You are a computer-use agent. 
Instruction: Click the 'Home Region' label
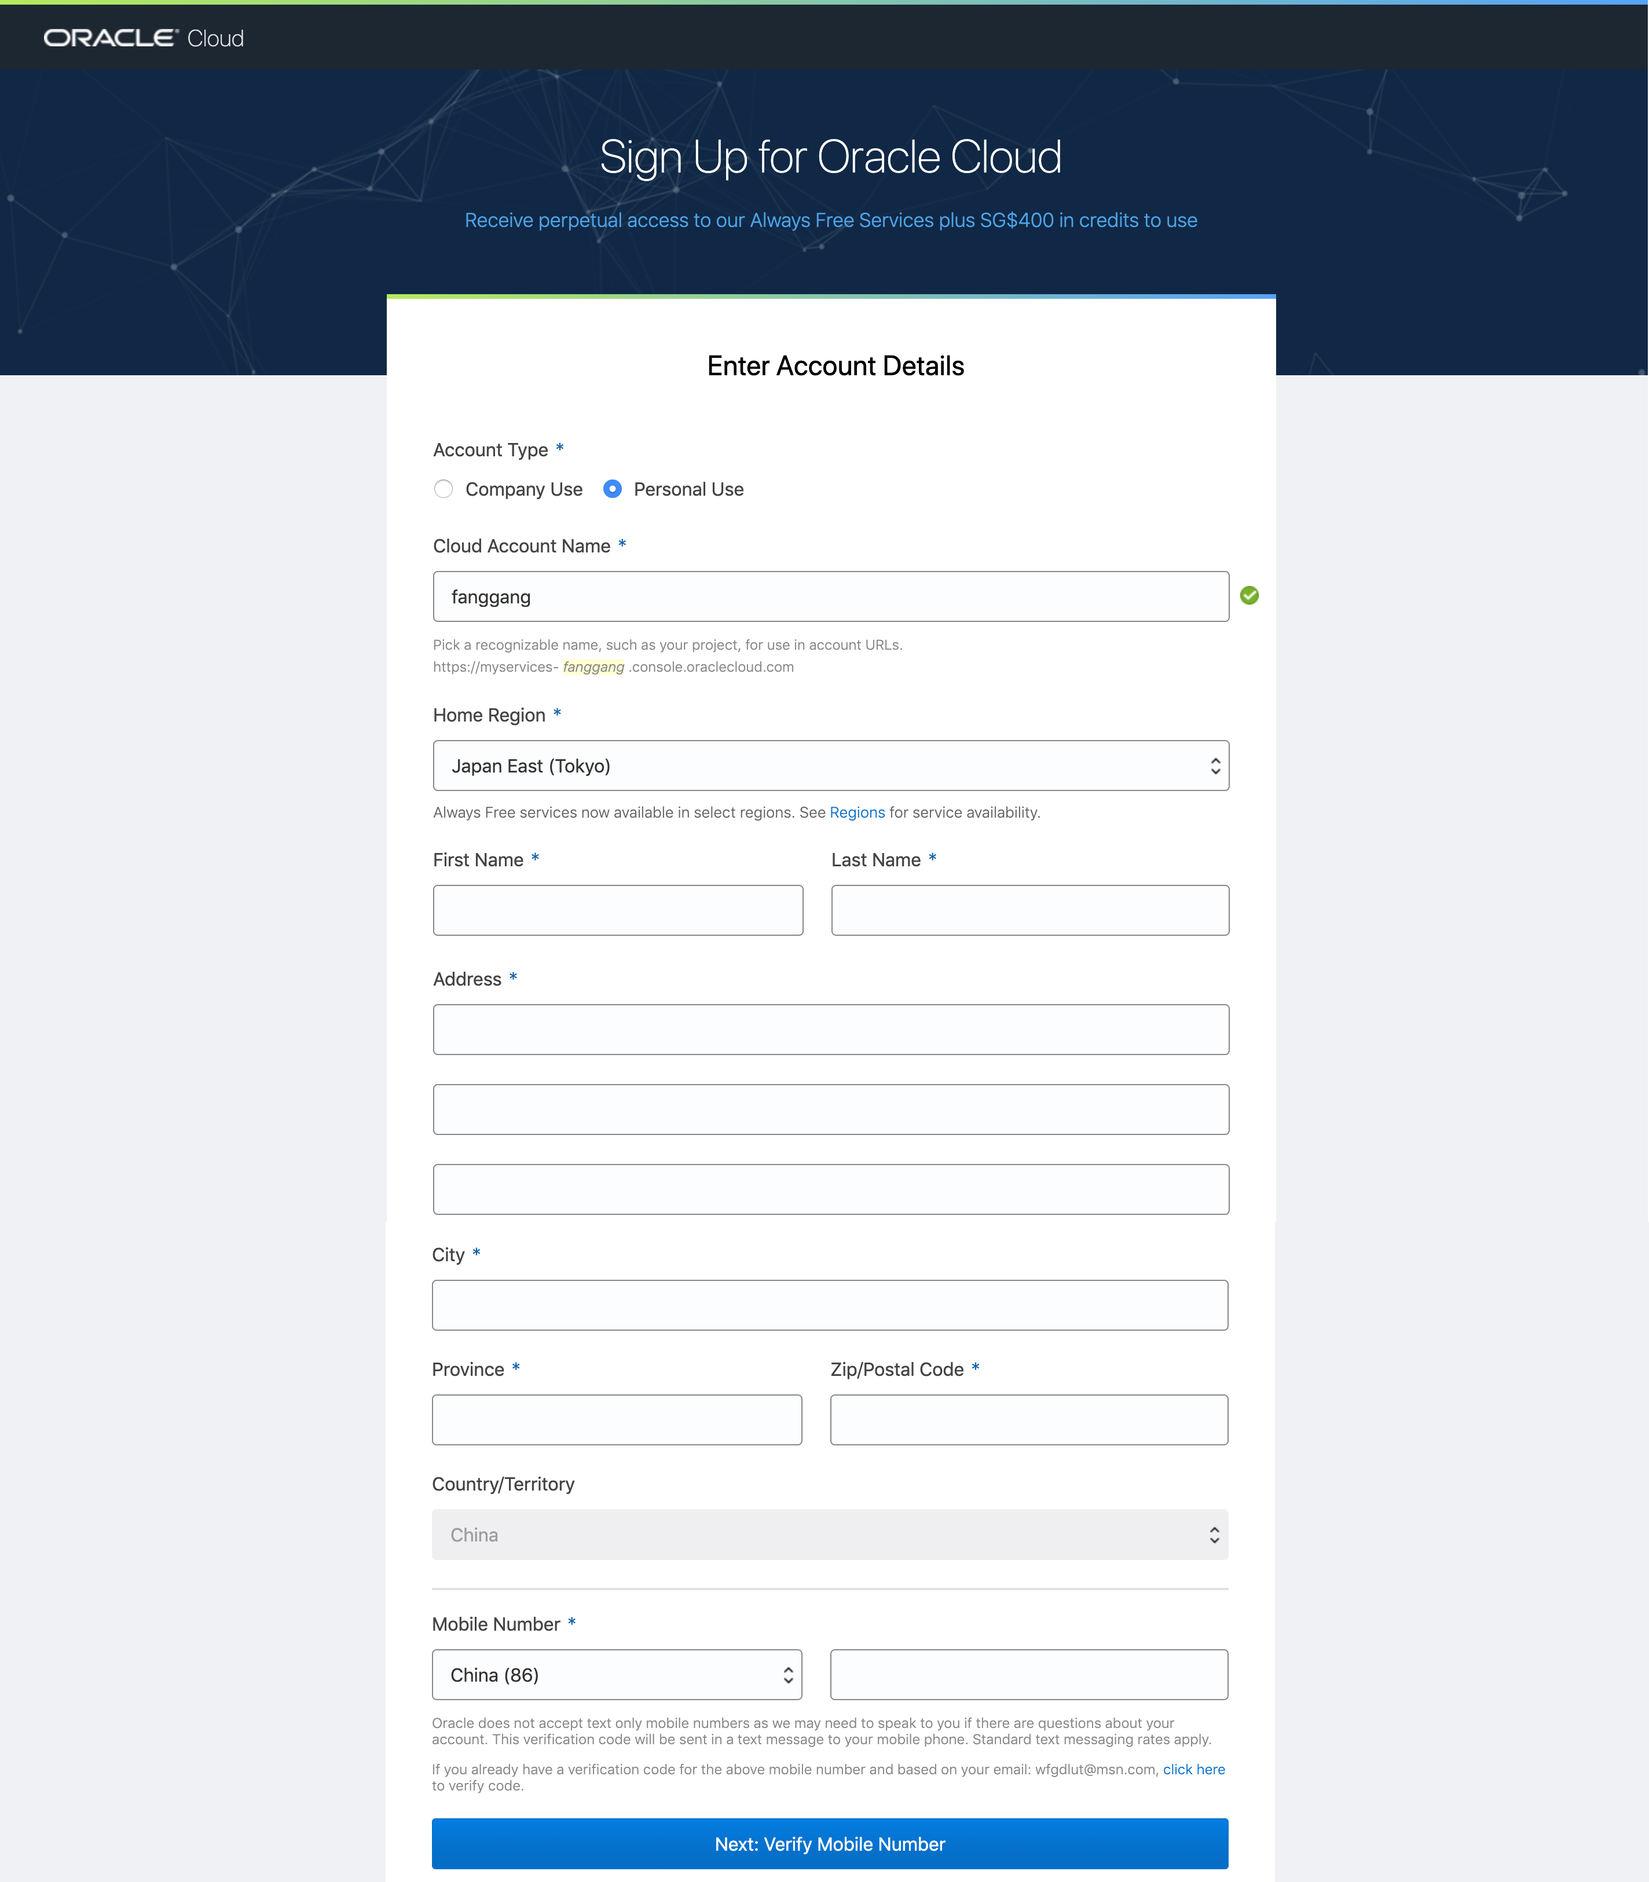[490, 715]
